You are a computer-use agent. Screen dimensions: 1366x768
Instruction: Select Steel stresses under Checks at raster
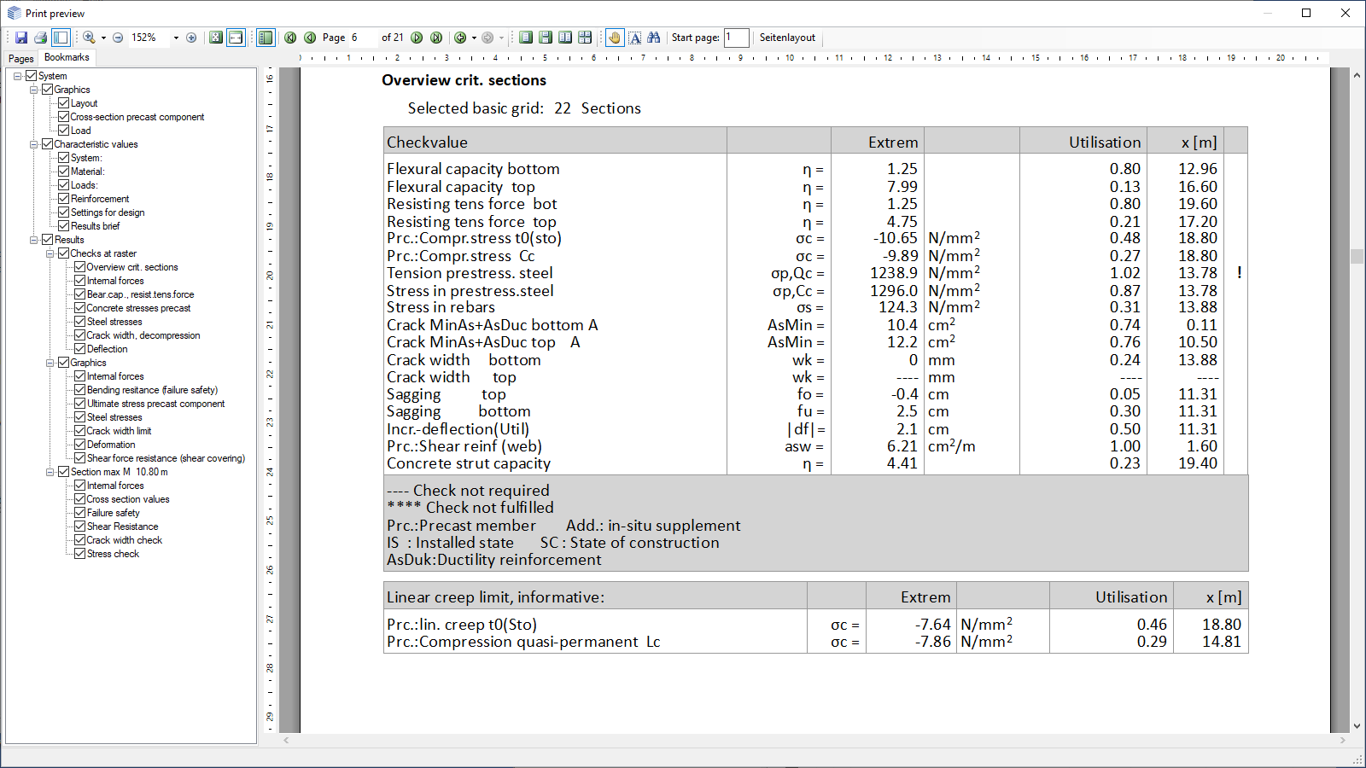point(114,322)
